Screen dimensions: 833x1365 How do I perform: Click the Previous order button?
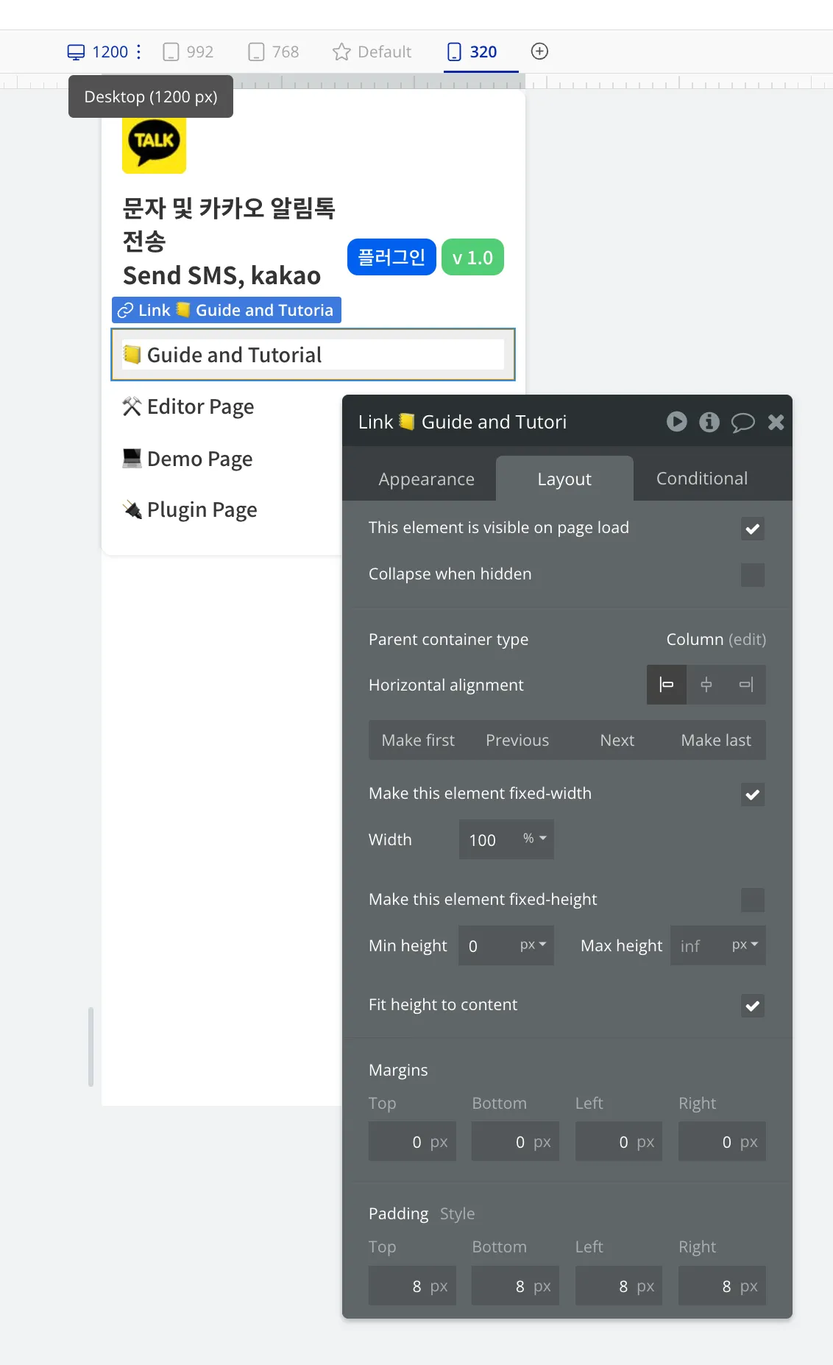coord(517,740)
